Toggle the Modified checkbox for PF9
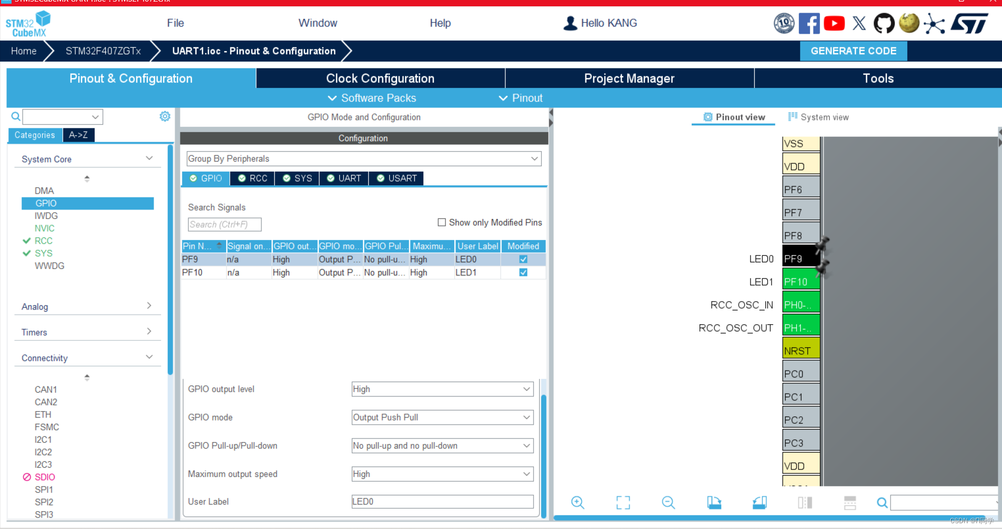The image size is (1002, 529). [523, 259]
